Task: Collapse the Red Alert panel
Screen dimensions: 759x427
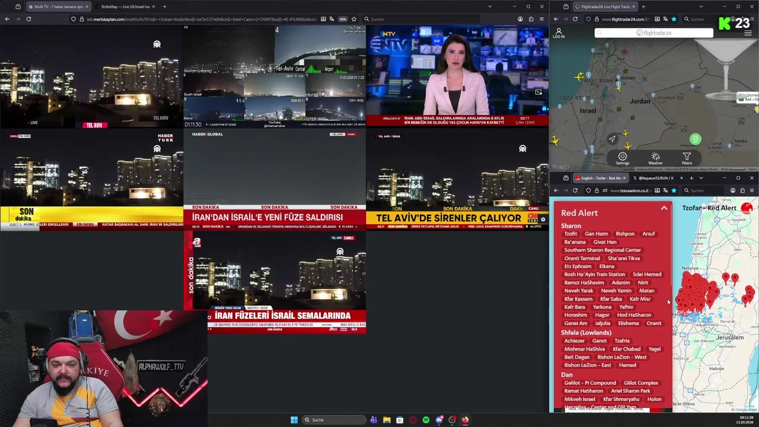Action: point(664,208)
